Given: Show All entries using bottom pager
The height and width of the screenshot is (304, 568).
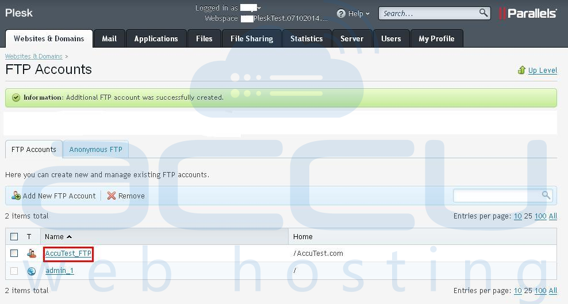Looking at the screenshot, I should click(553, 291).
